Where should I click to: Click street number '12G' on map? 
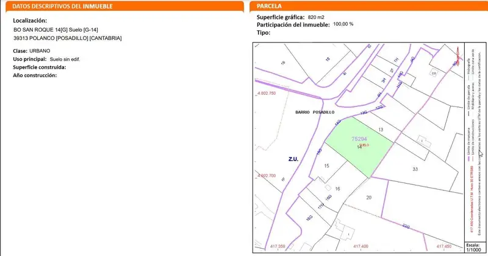click(x=379, y=108)
